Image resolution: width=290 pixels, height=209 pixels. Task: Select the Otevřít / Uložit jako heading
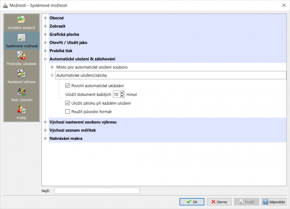pos(68,42)
